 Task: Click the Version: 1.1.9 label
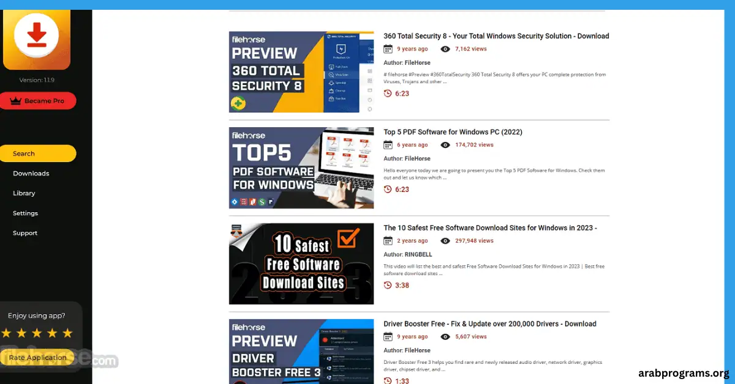tap(37, 80)
